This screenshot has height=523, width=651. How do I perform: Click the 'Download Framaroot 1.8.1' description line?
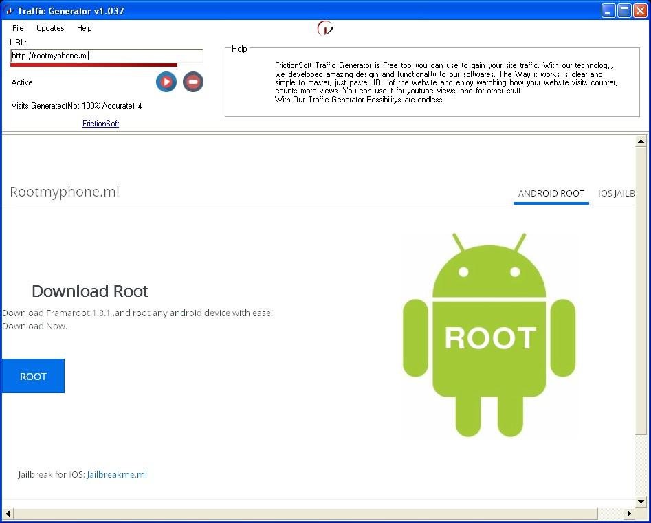[137, 313]
